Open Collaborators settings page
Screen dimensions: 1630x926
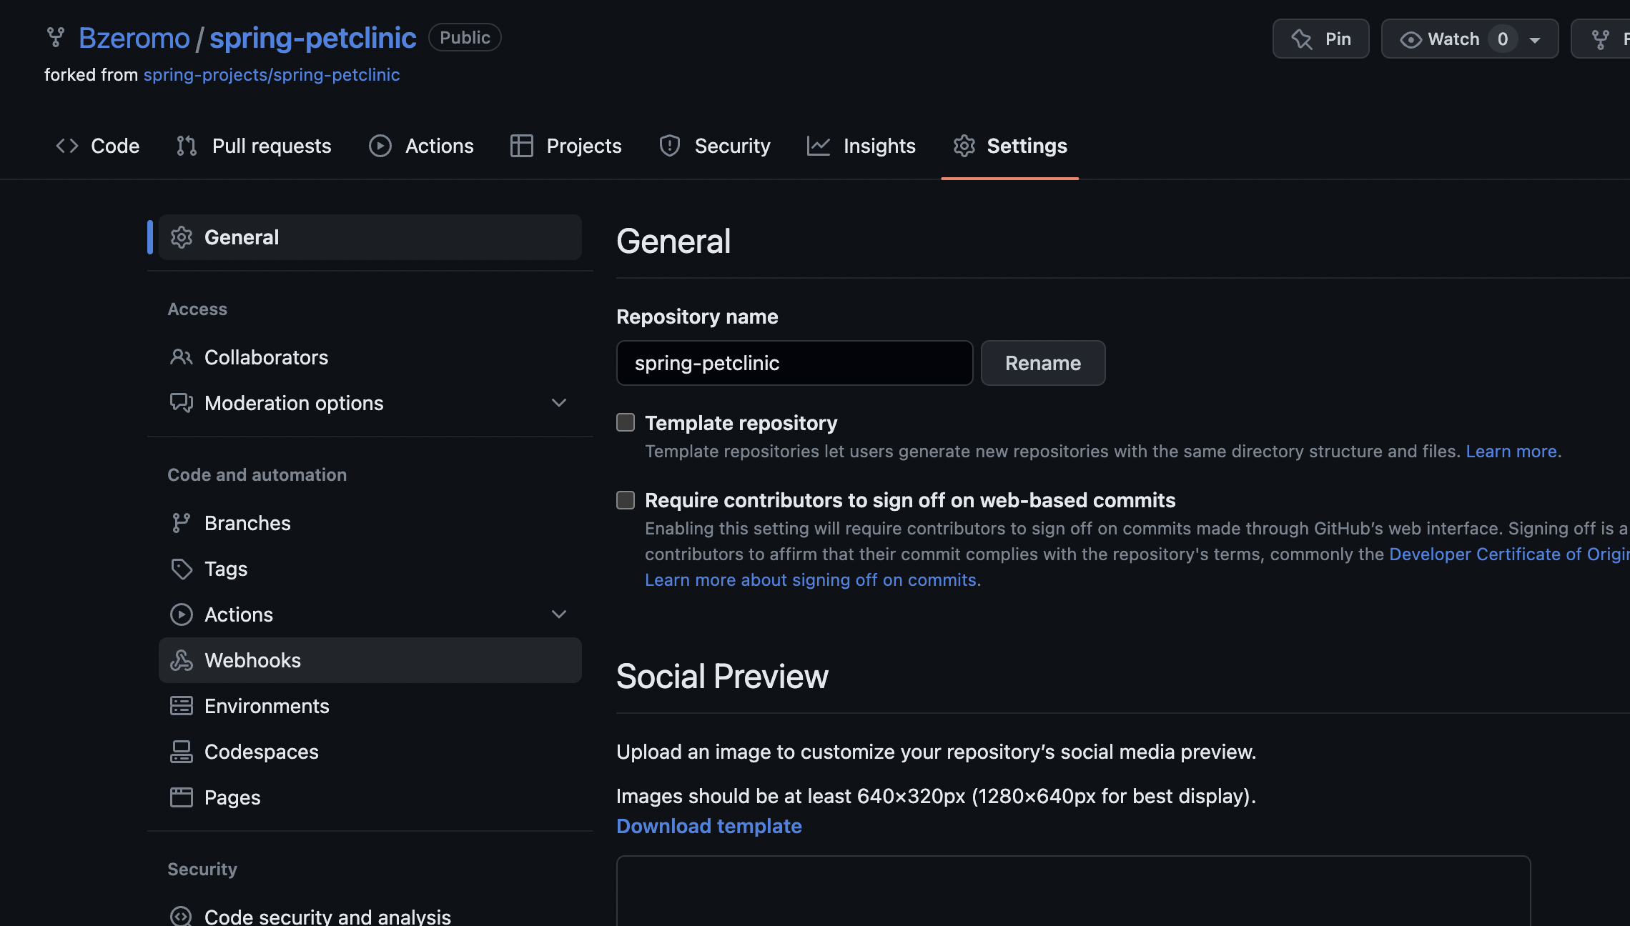370,357
